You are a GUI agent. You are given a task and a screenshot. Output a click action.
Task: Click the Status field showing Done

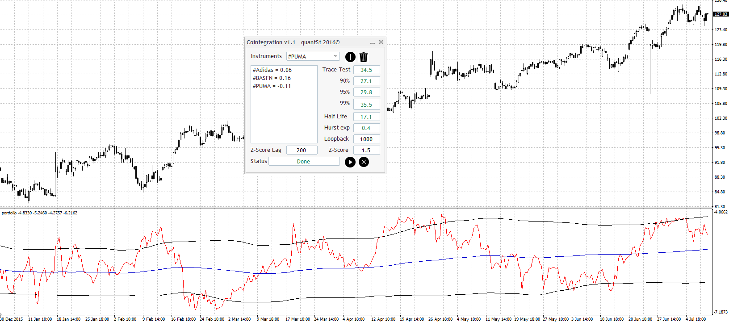pyautogui.click(x=304, y=162)
